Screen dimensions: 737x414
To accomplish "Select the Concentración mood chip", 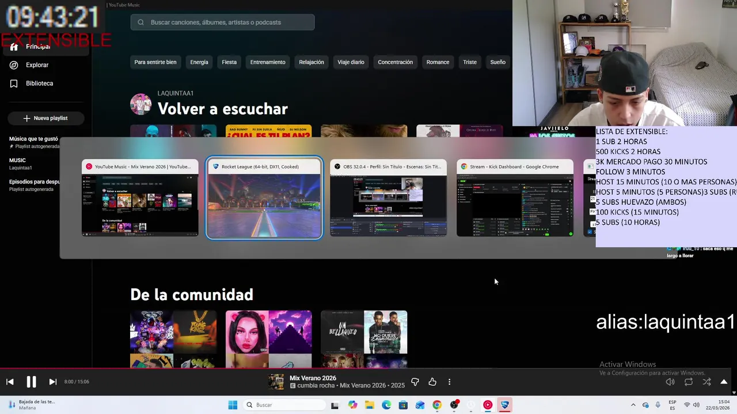I will [x=395, y=62].
